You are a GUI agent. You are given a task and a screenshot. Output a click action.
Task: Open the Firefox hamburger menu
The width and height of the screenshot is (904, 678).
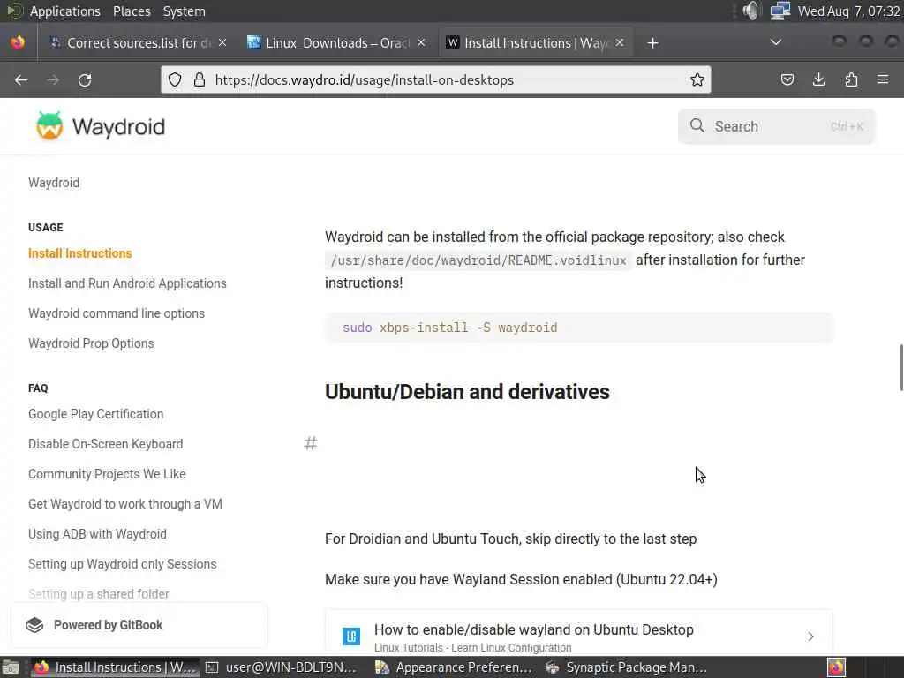(883, 79)
